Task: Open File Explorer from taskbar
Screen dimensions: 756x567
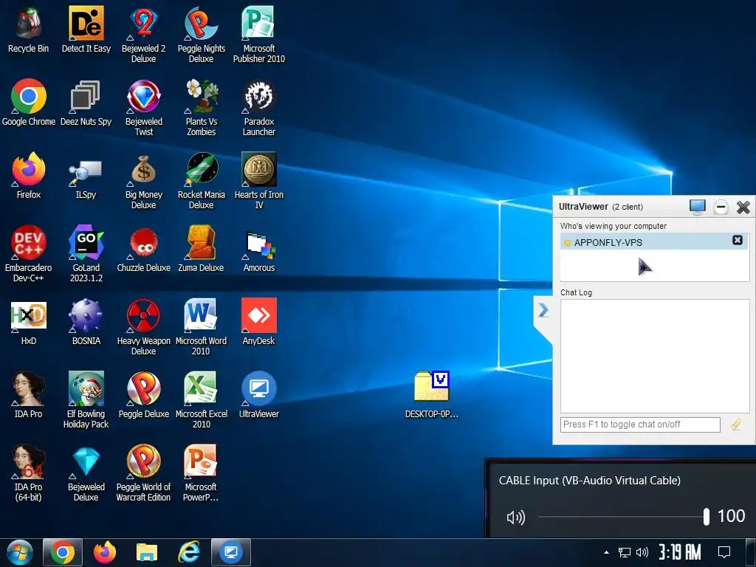Action: 147,552
